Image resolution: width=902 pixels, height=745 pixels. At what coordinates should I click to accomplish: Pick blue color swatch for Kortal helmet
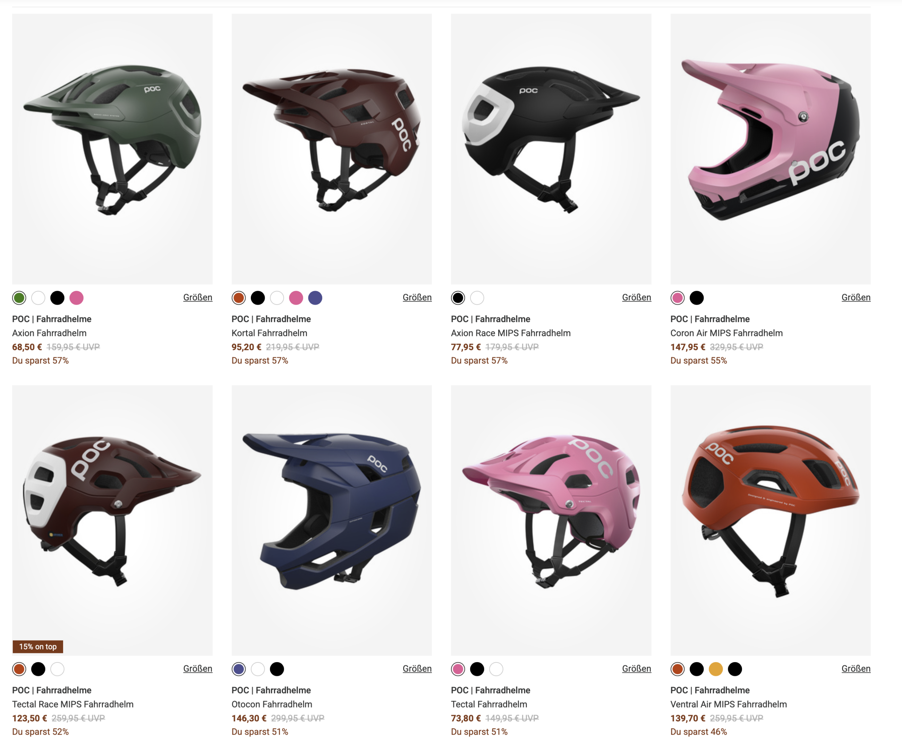pos(315,298)
